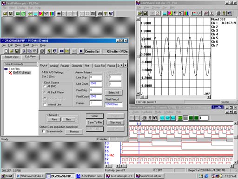Switch to the Analog tab
238x179 pixels.
click(54, 66)
